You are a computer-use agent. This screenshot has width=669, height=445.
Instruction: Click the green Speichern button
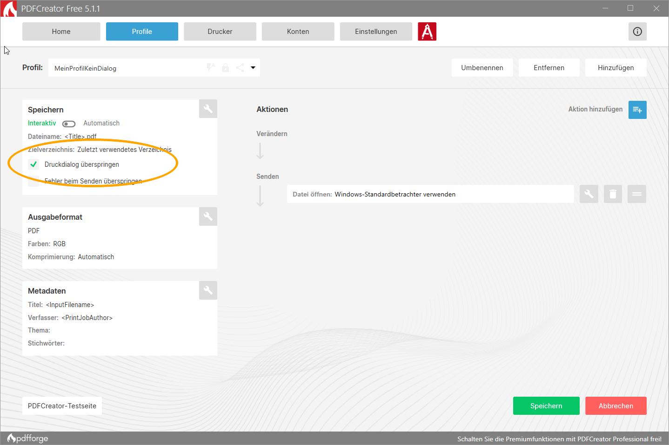point(546,406)
